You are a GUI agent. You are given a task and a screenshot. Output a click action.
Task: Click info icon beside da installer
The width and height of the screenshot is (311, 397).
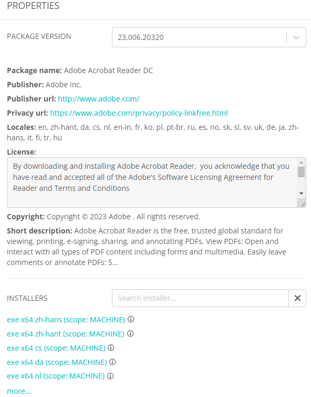tap(112, 362)
